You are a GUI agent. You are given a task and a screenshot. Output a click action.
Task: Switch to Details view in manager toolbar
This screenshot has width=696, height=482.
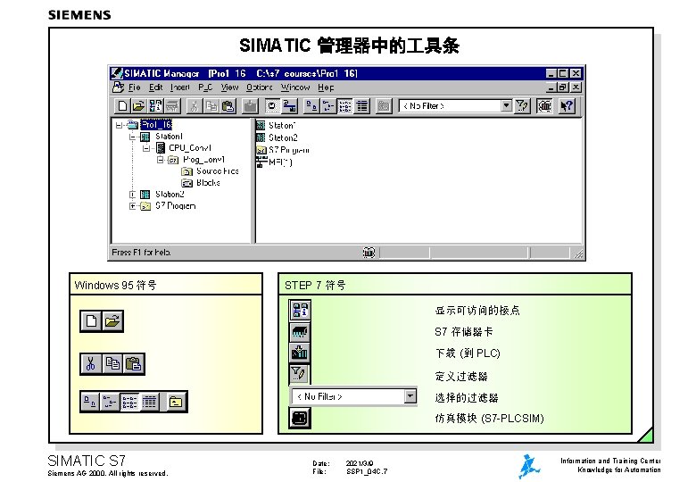(x=362, y=105)
